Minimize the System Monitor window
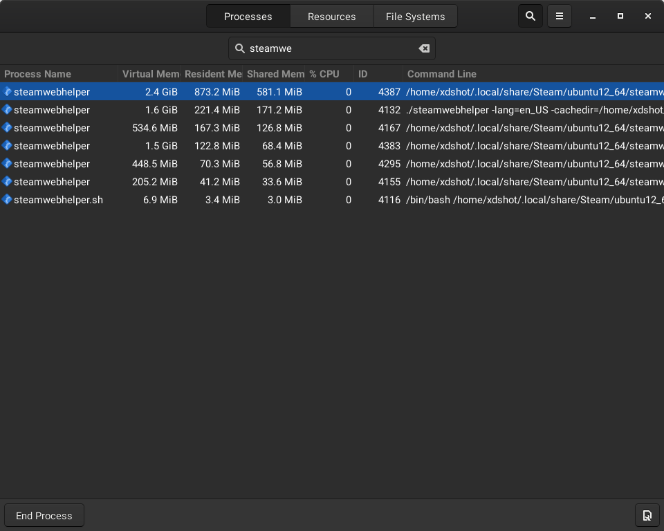 tap(593, 17)
